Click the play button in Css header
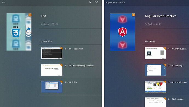The width and height of the screenshot is (189, 107). [90, 2]
